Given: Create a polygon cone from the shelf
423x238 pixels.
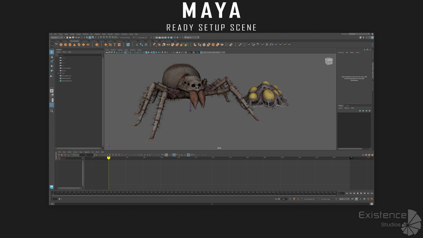Looking at the screenshot, I should 74,45.
